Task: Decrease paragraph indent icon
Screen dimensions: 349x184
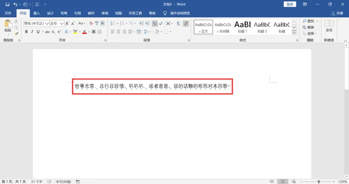Action: (x=141, y=23)
